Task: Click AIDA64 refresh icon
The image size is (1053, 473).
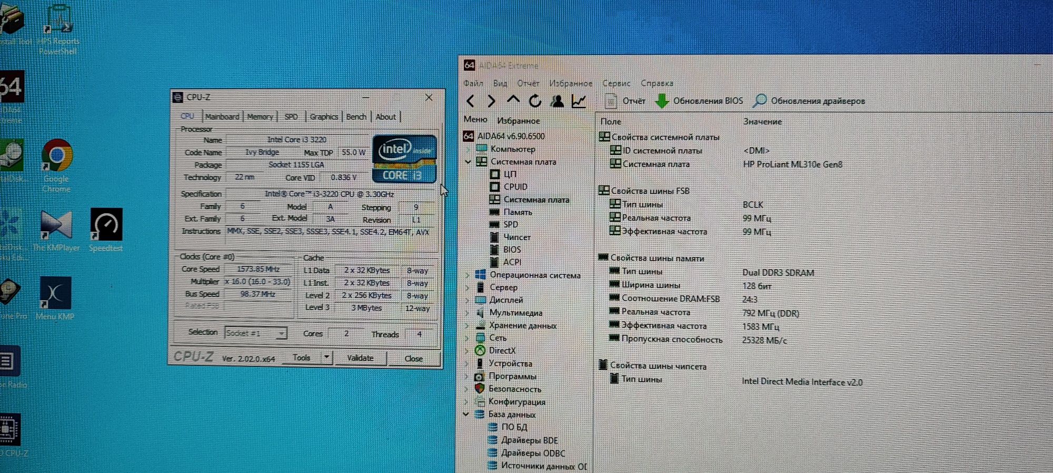Action: 535,101
